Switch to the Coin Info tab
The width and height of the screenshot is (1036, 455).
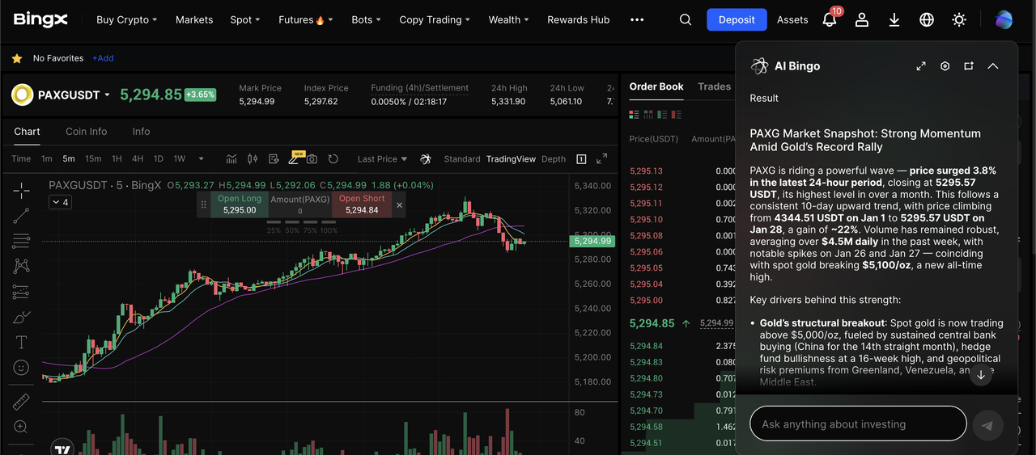point(86,132)
